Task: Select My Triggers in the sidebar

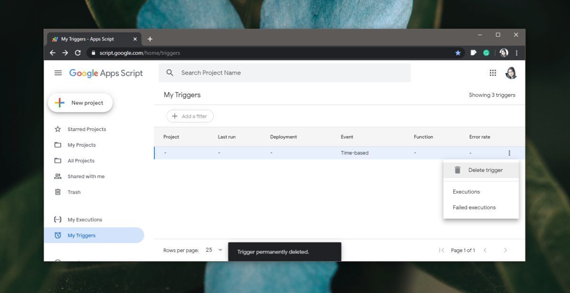Action: tap(81, 235)
